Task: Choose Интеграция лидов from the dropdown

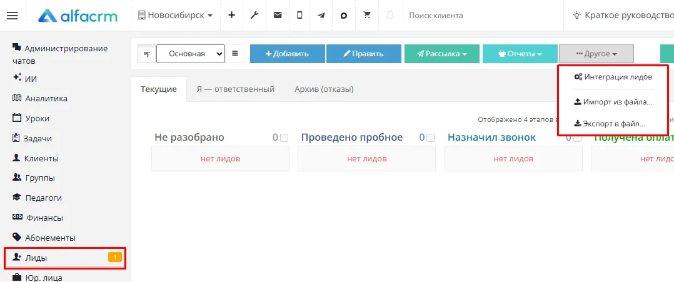Action: tap(613, 77)
